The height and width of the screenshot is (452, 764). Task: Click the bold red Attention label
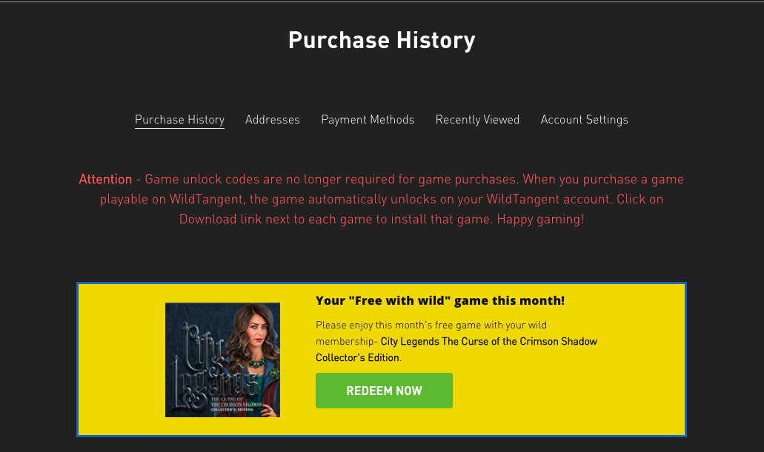[105, 179]
